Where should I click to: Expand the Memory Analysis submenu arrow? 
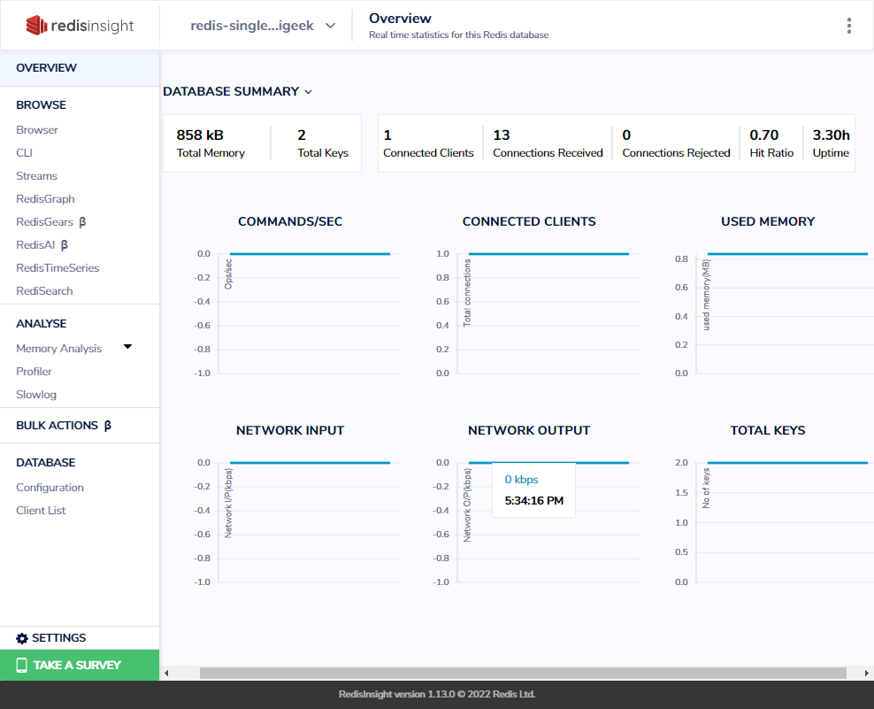click(x=127, y=347)
